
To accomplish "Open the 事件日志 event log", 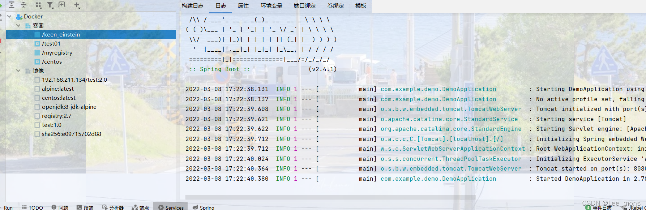I will [598, 207].
